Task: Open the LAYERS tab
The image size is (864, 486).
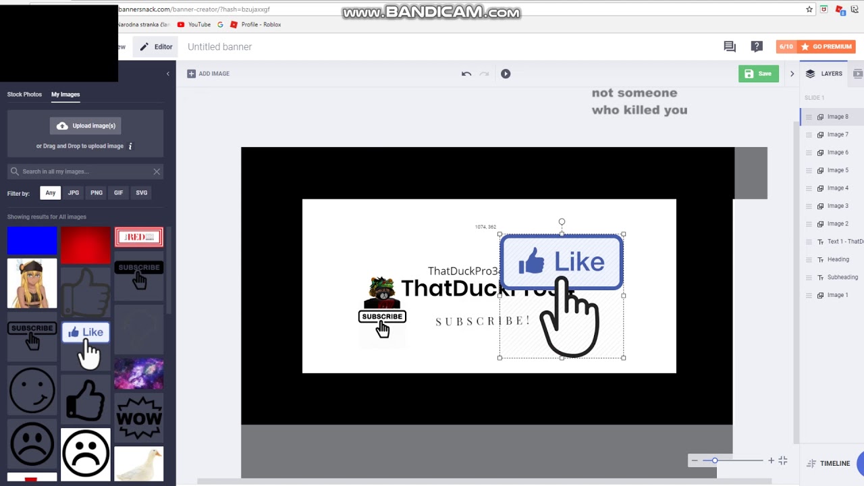Action: pos(824,74)
